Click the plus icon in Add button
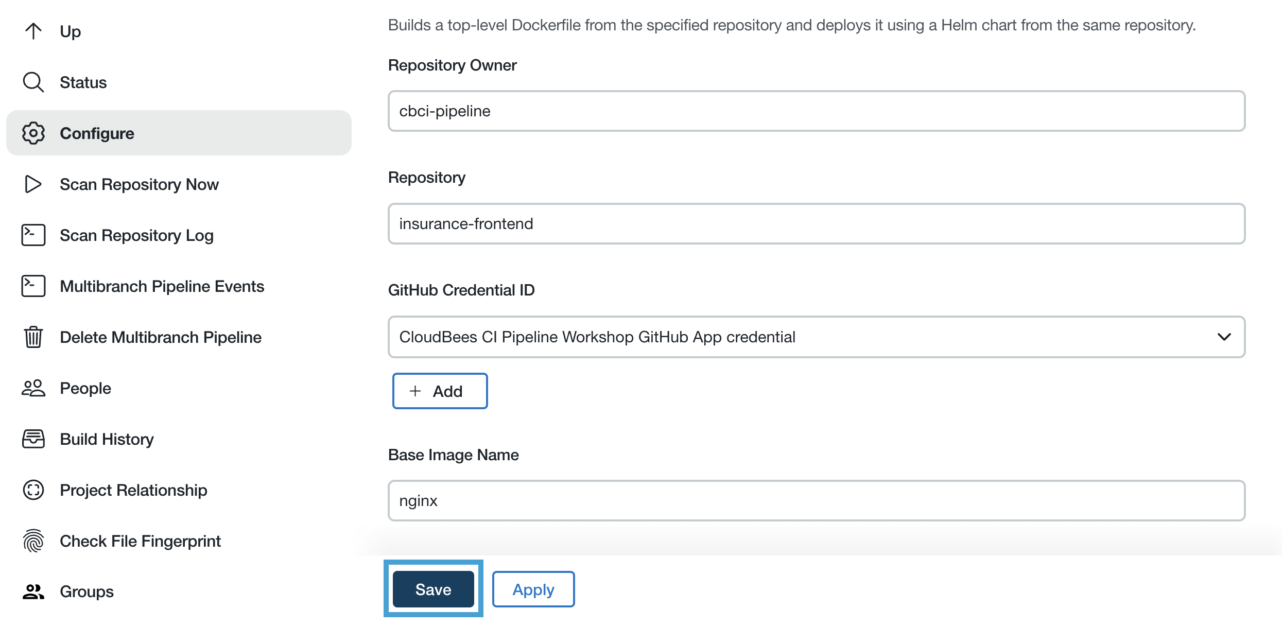Screen dimensions: 1282x627 (x=415, y=391)
